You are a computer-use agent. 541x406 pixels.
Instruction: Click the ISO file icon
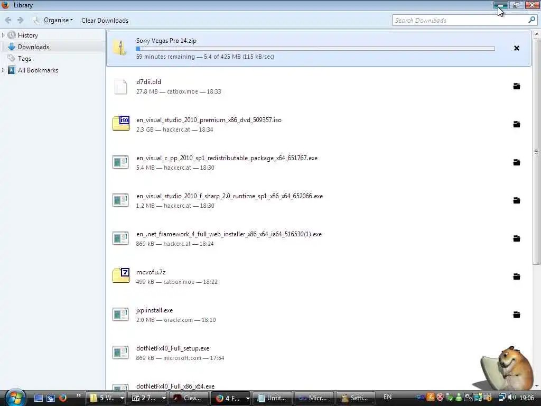(x=121, y=123)
